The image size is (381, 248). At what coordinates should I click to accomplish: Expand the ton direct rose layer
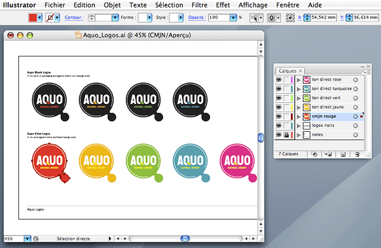click(x=299, y=80)
